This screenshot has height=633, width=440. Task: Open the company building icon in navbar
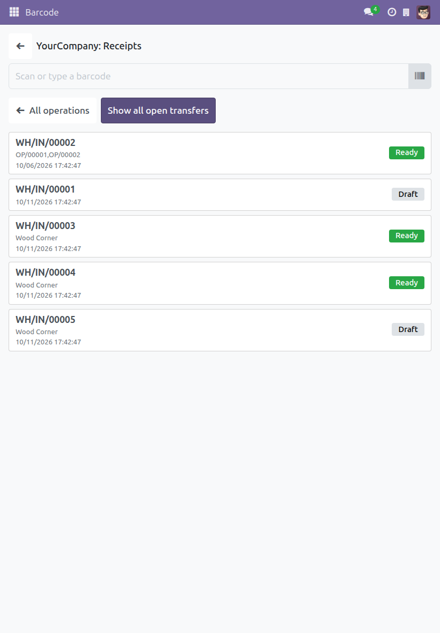(x=406, y=12)
